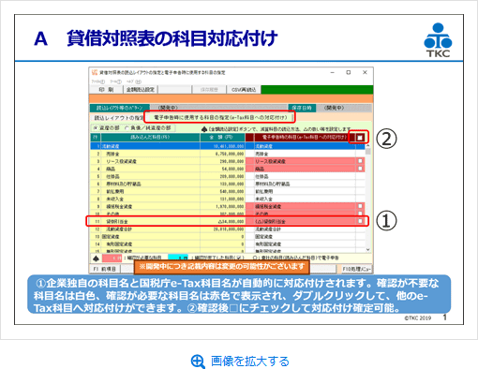Tick the checkbox on the 貸倒引当金 row
Image resolution: width=478 pixels, height=369 pixels.
[360, 221]
